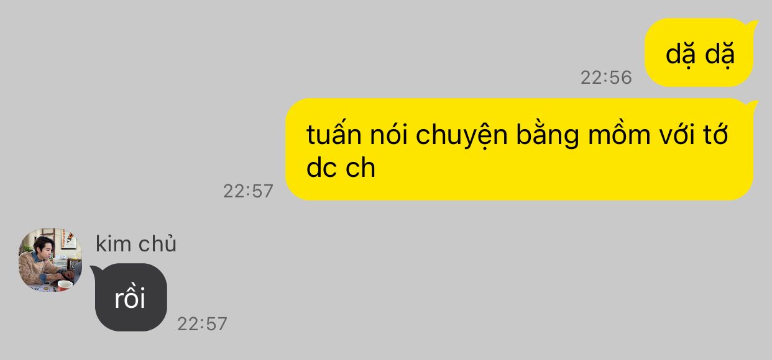Image resolution: width=772 pixels, height=360 pixels.
Task: Click the 22:57 timestamp beside the long yellow message
Action: [x=248, y=191]
